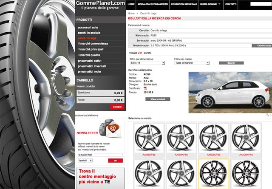This screenshot has width=272, height=189.
Task: Open the Iscriviti newsletter dropdown
Action: coord(85,161)
